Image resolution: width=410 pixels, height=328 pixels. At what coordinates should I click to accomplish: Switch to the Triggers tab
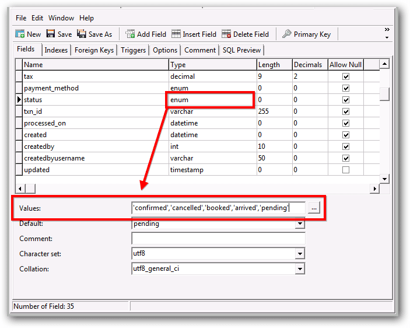coord(133,50)
